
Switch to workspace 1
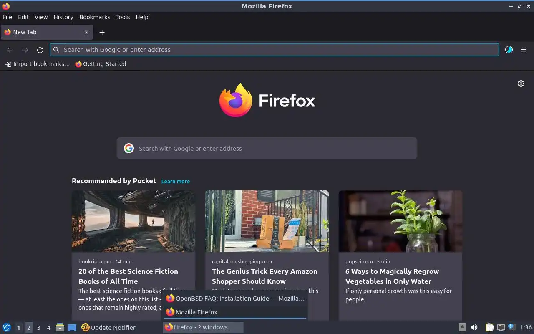pos(18,328)
